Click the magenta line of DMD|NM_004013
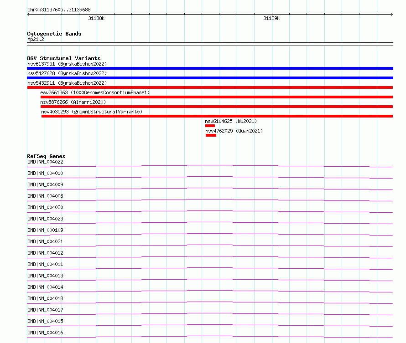 tap(210, 280)
